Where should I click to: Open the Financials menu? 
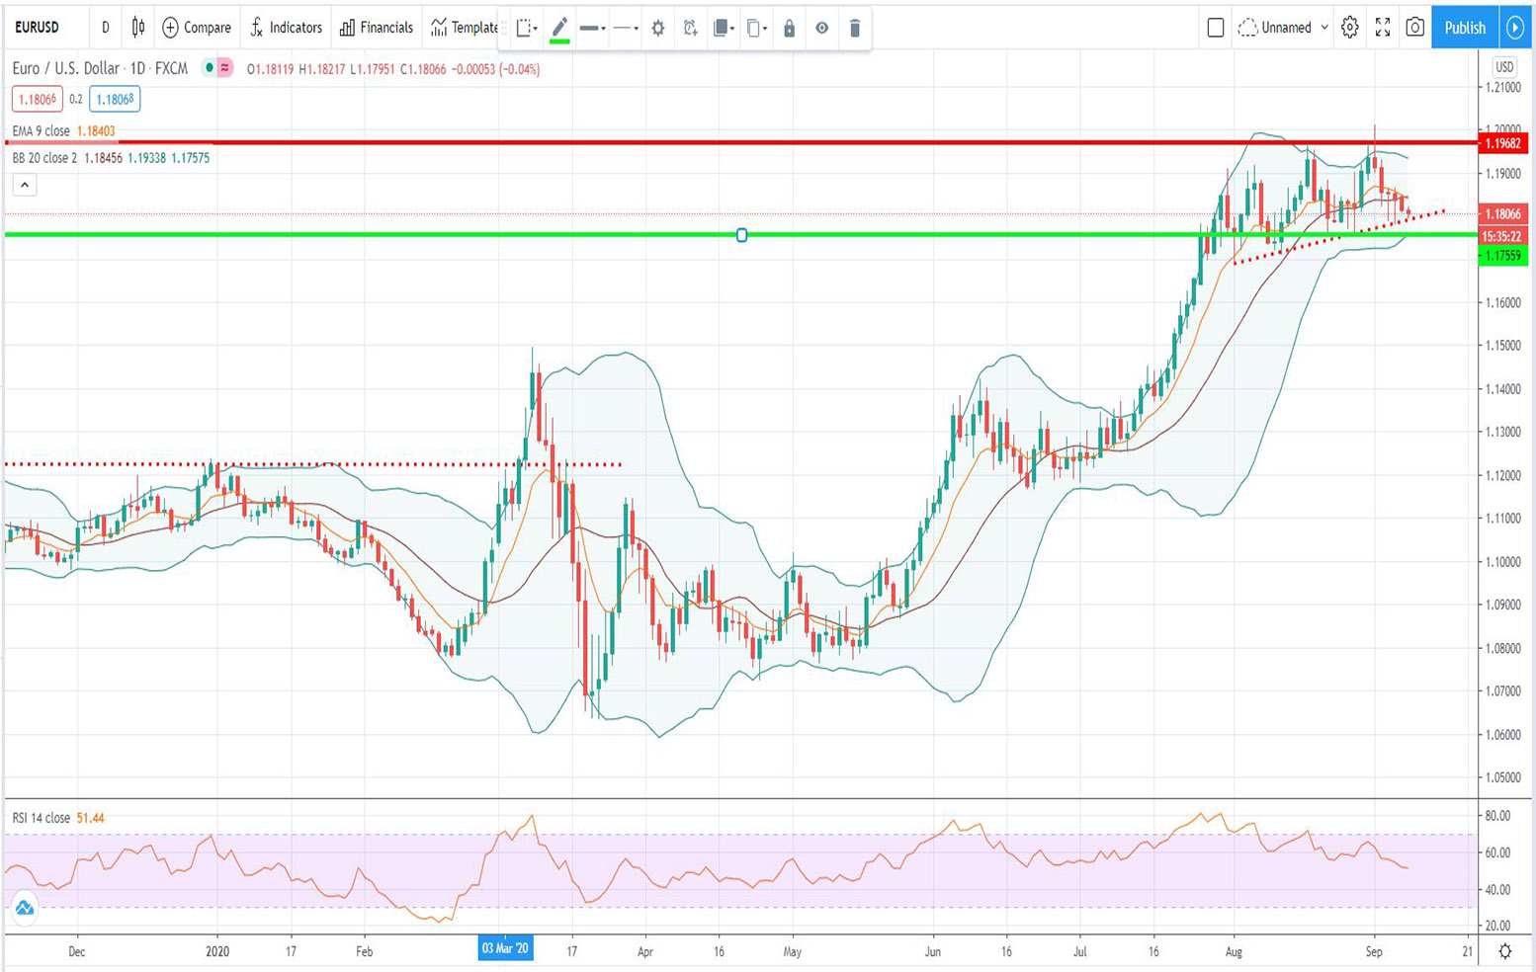point(376,28)
